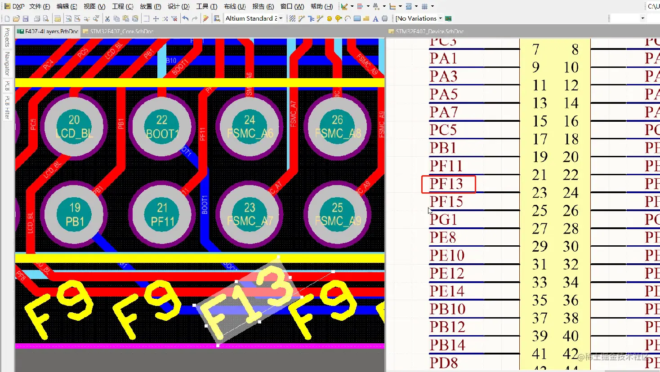Image resolution: width=660 pixels, height=372 pixels.
Task: Click the PG1 net label in schematic
Action: pos(443,220)
